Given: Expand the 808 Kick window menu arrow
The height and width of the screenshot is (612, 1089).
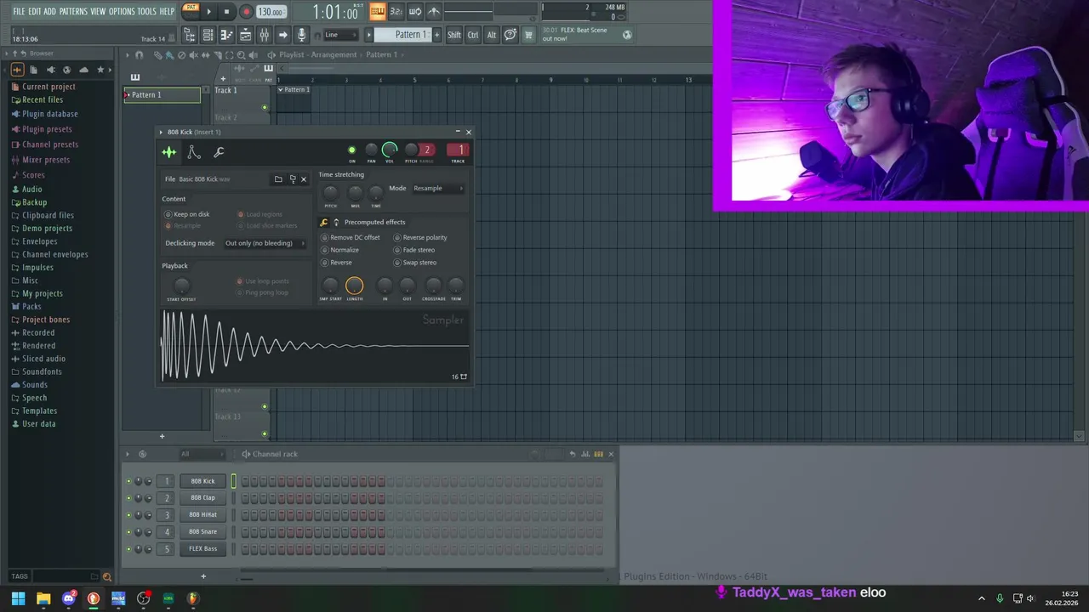Looking at the screenshot, I should tap(161, 133).
